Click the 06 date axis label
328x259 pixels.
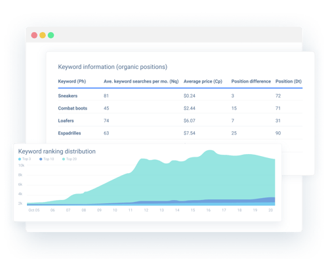[x=52, y=210]
